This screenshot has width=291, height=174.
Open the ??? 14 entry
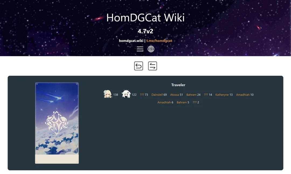click(208, 95)
